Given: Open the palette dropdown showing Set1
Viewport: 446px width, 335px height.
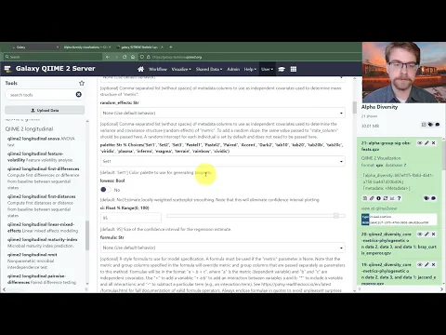Looking at the screenshot, I should tap(223, 161).
